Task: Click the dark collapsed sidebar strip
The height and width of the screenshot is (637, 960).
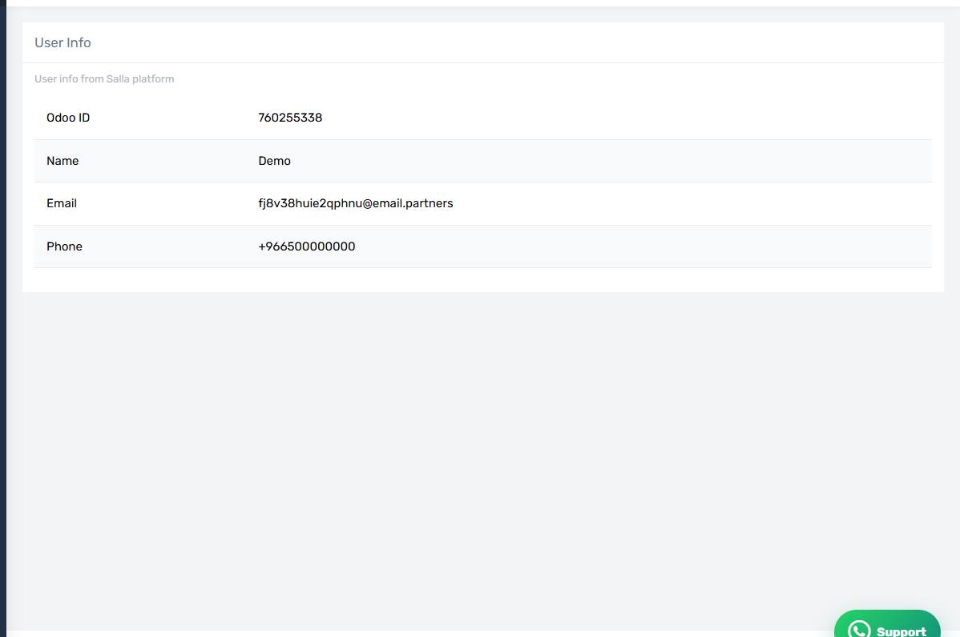Action: point(3,318)
